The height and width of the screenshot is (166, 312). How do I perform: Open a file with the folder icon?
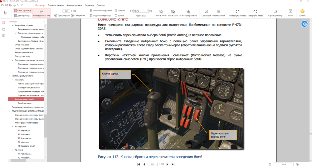[2, 5]
